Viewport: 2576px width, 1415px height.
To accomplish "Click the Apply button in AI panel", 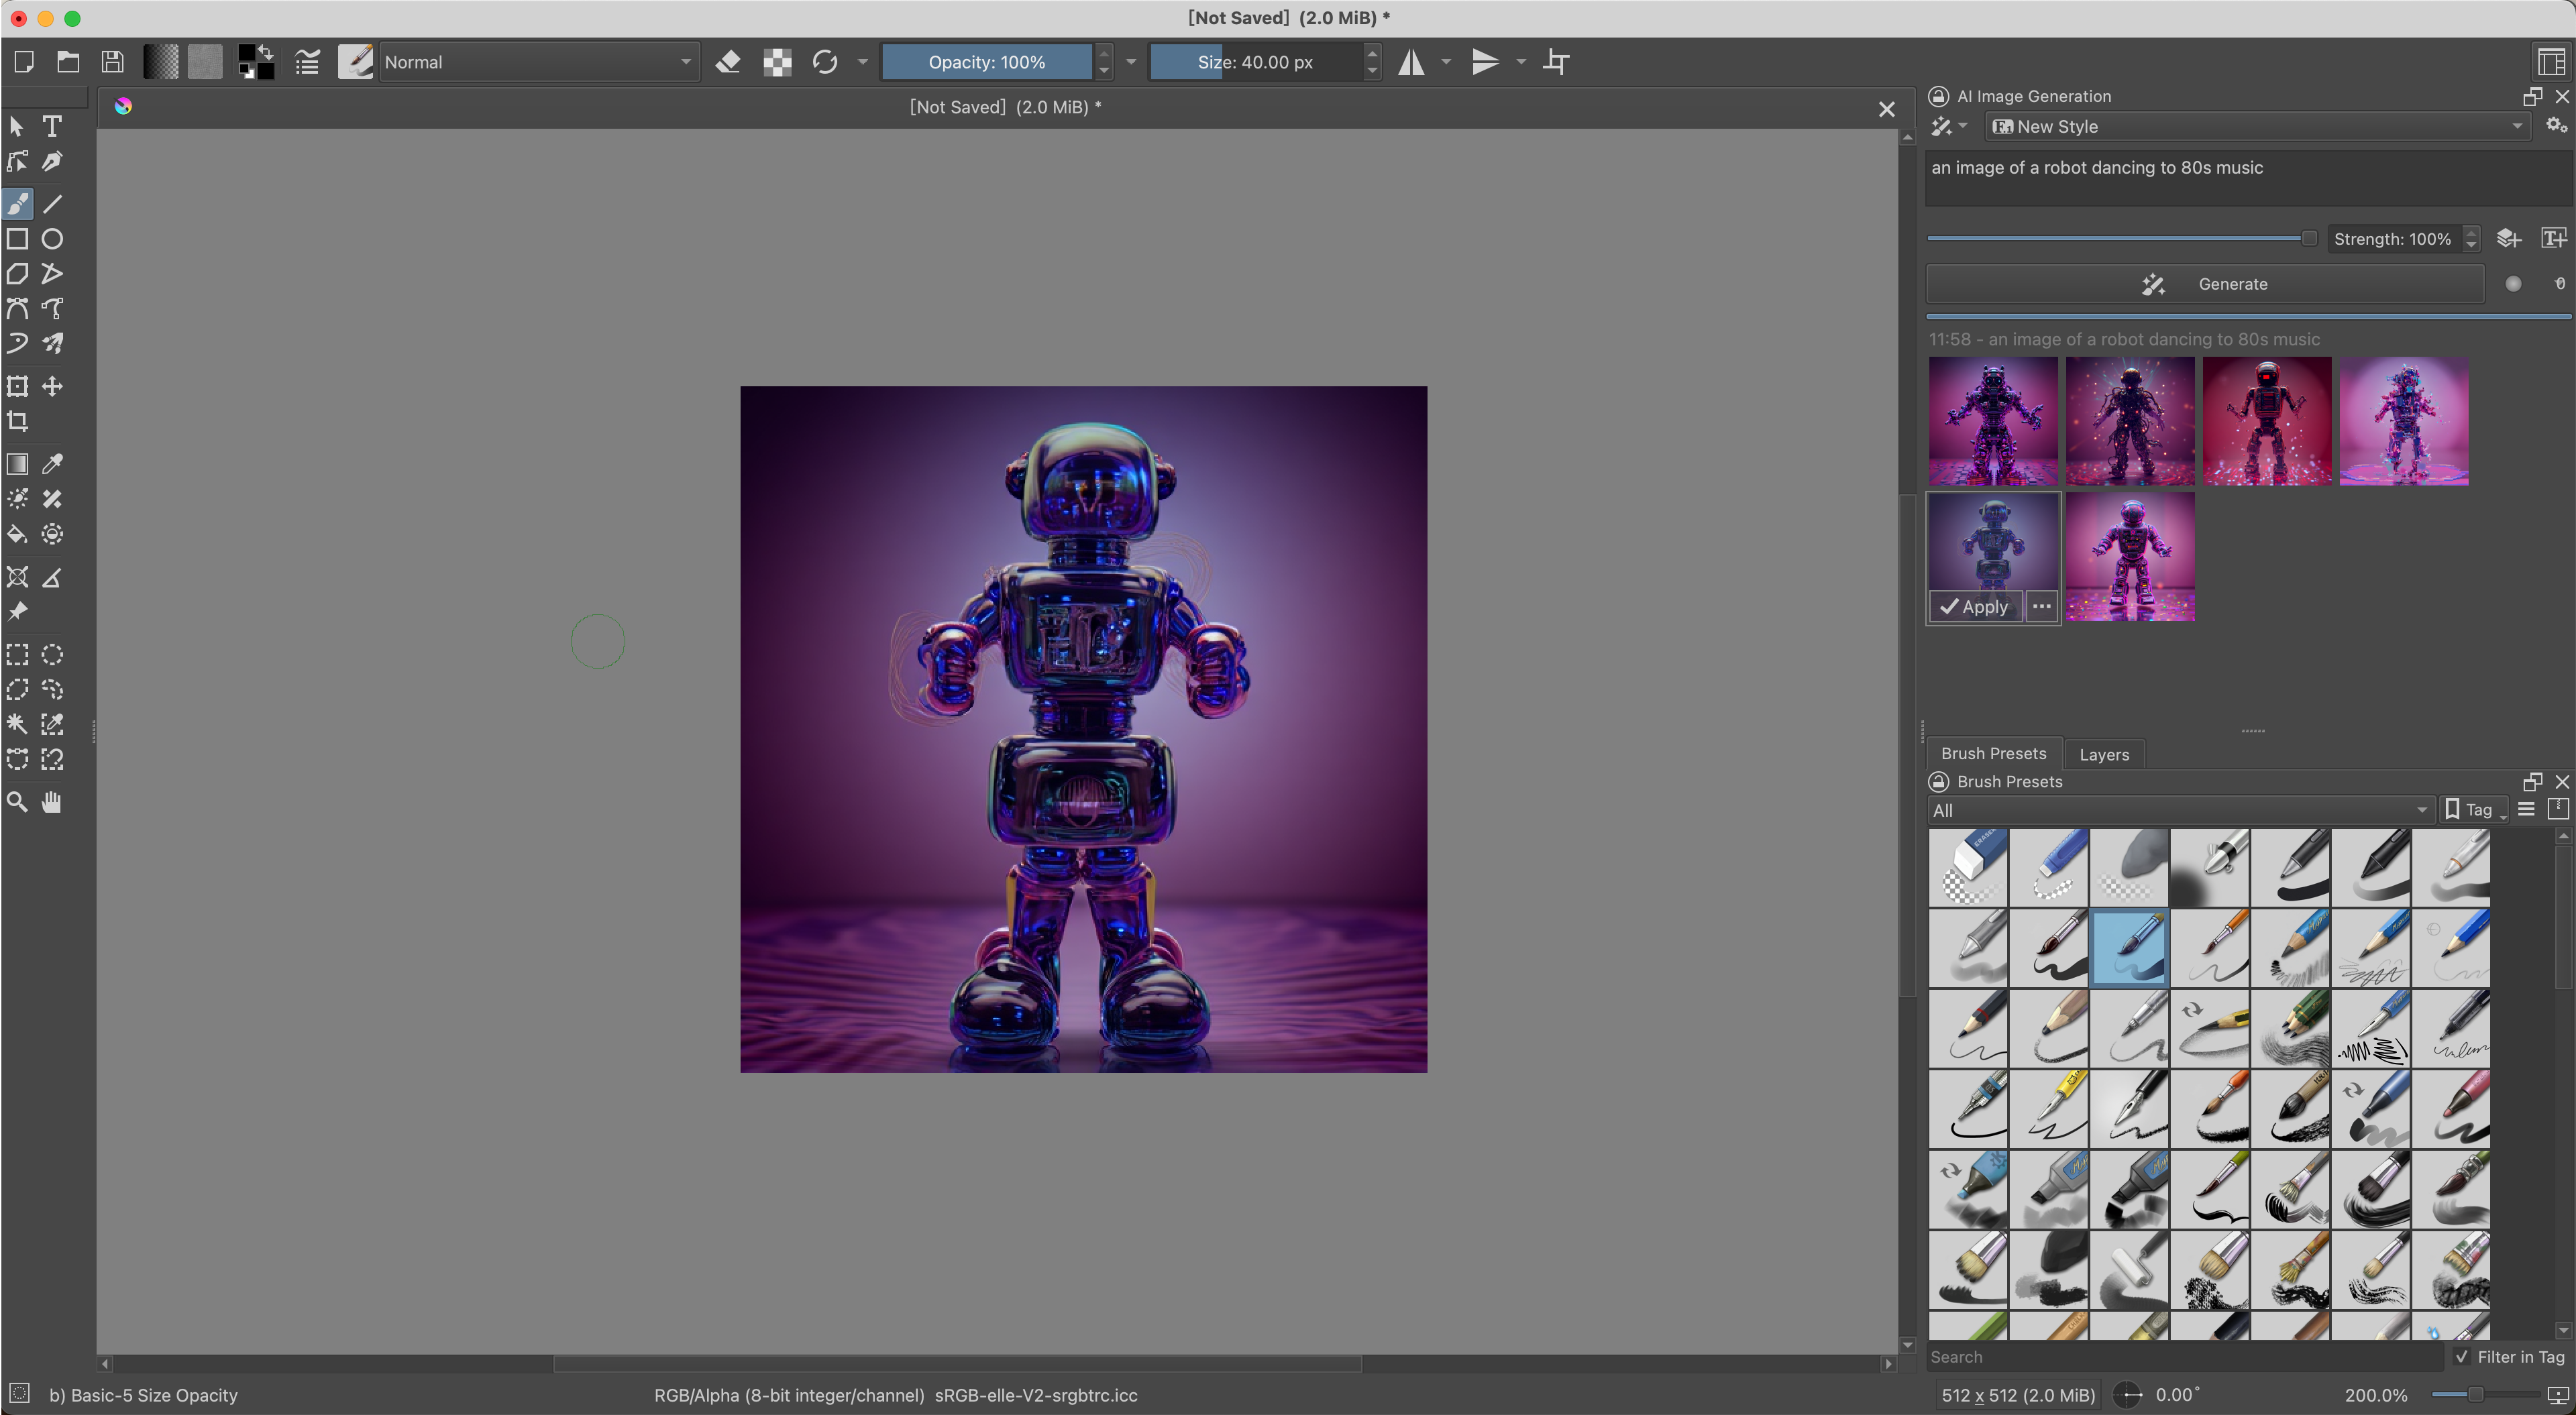I will coord(1975,605).
